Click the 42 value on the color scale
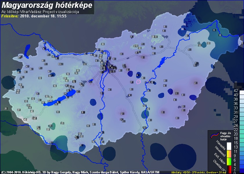244x174 pixels. point(236,91)
